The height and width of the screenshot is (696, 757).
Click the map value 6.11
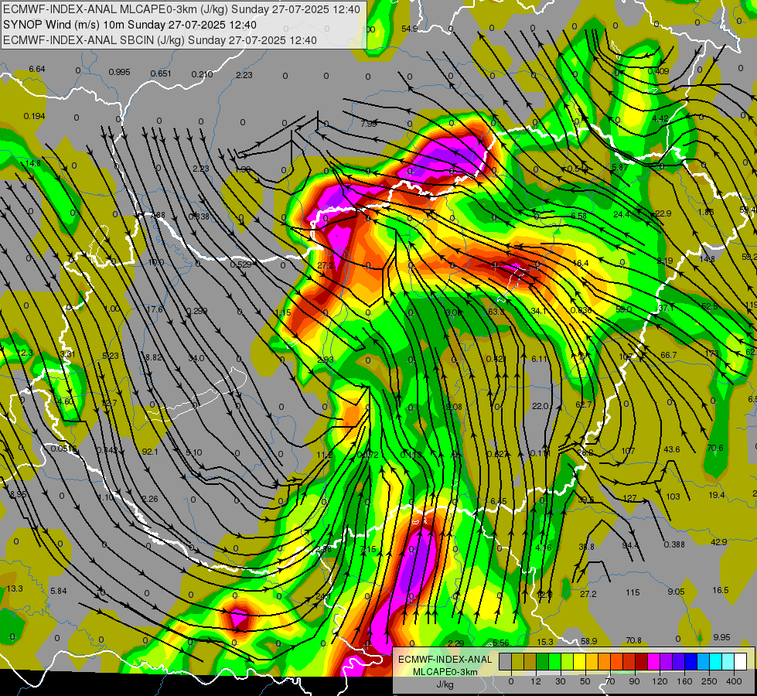click(540, 358)
